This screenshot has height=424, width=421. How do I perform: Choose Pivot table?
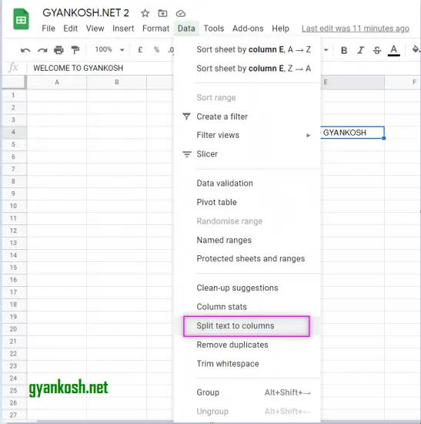pyautogui.click(x=247, y=202)
